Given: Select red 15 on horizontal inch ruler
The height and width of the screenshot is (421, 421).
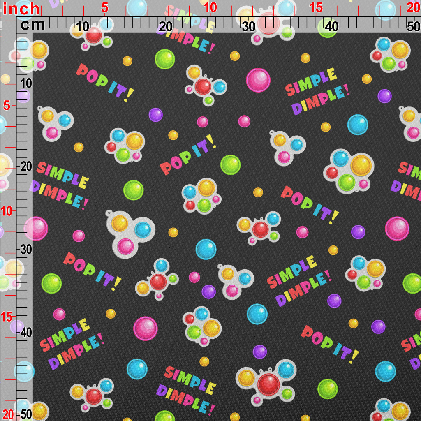Looking at the screenshot, I should tap(316, 7).
